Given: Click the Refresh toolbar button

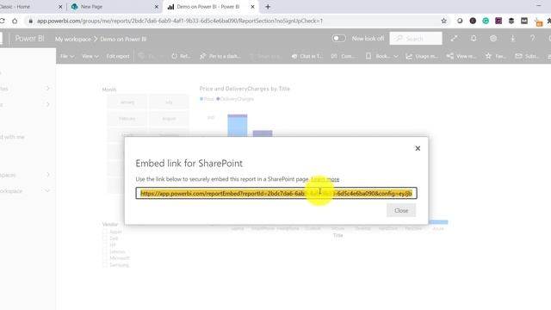Looking at the screenshot, I should (182, 56).
